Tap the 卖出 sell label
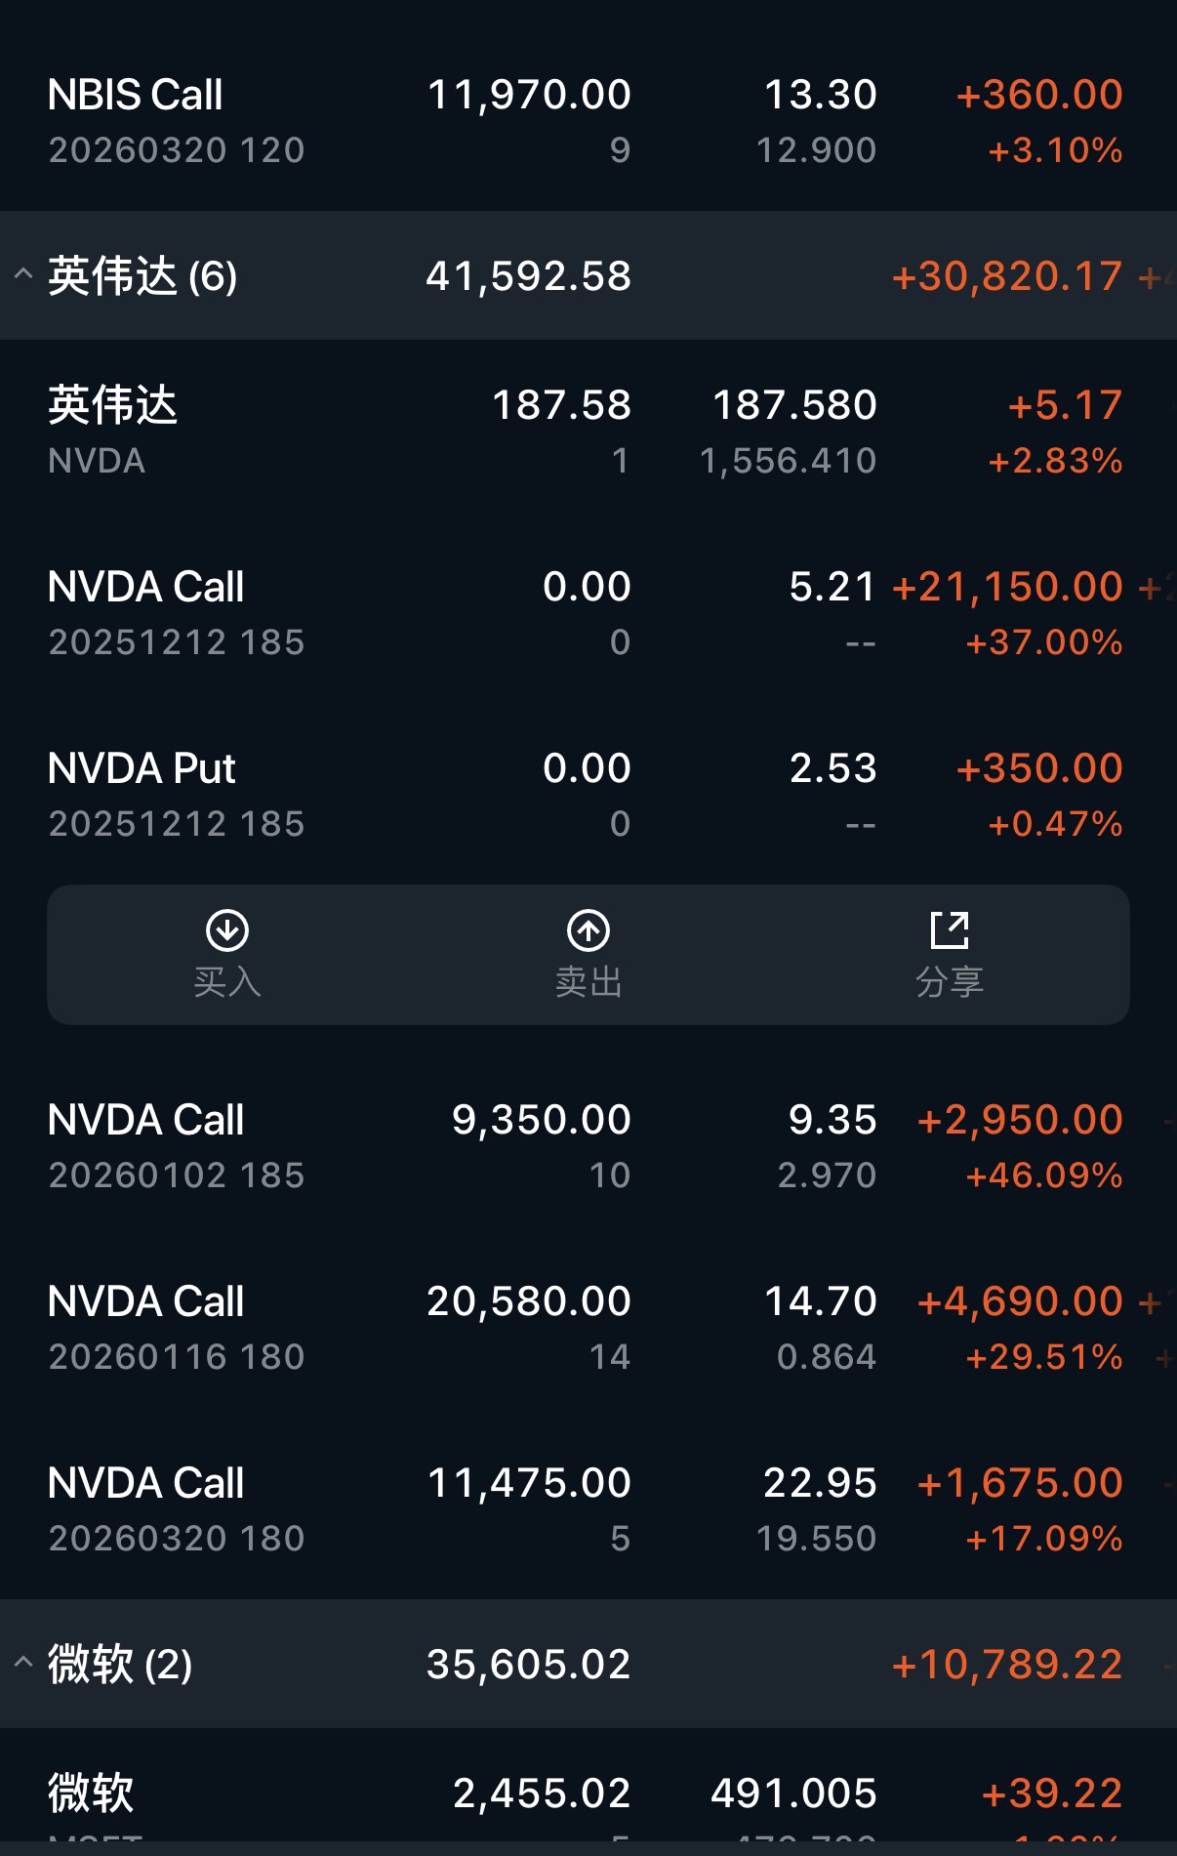The width and height of the screenshot is (1177, 1856). pyautogui.click(x=588, y=982)
